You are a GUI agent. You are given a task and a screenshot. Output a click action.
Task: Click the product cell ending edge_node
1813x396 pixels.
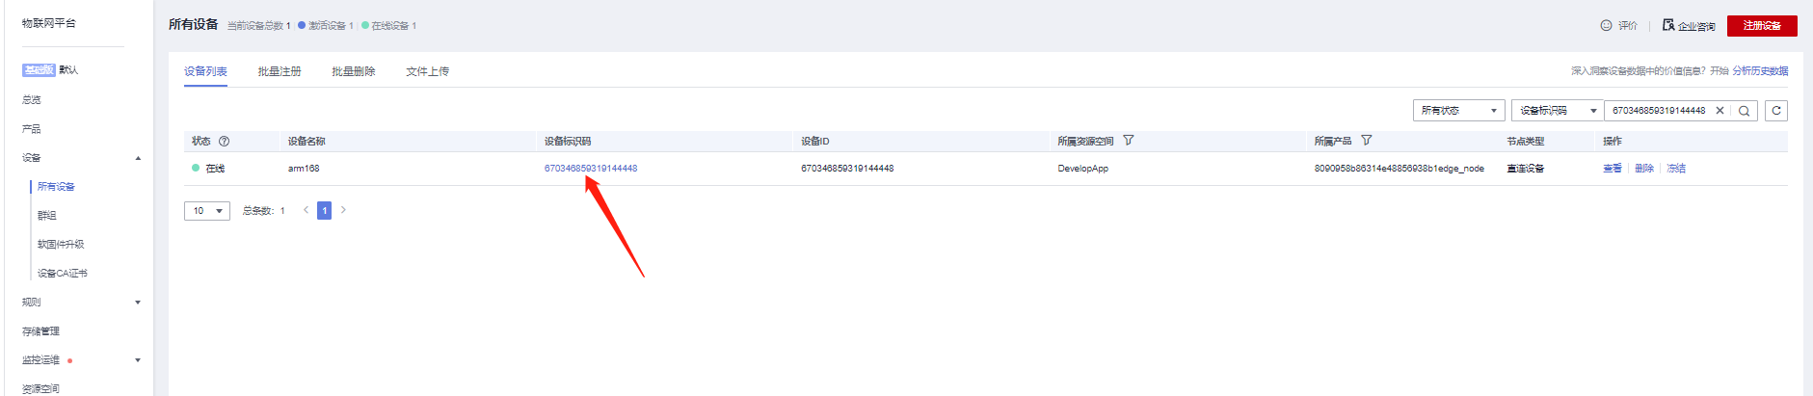pyautogui.click(x=1400, y=169)
